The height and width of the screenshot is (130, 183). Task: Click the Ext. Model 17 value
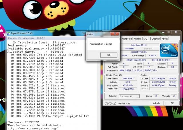(x=148, y=67)
